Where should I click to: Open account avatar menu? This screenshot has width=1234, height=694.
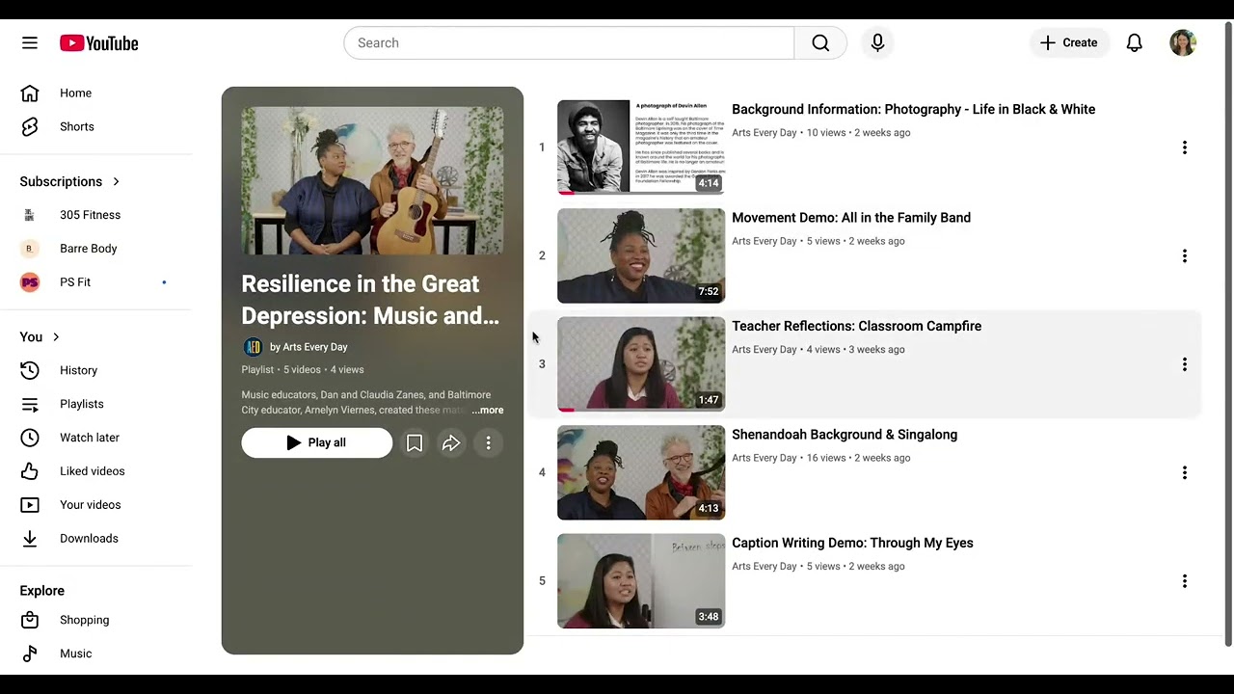(x=1183, y=42)
